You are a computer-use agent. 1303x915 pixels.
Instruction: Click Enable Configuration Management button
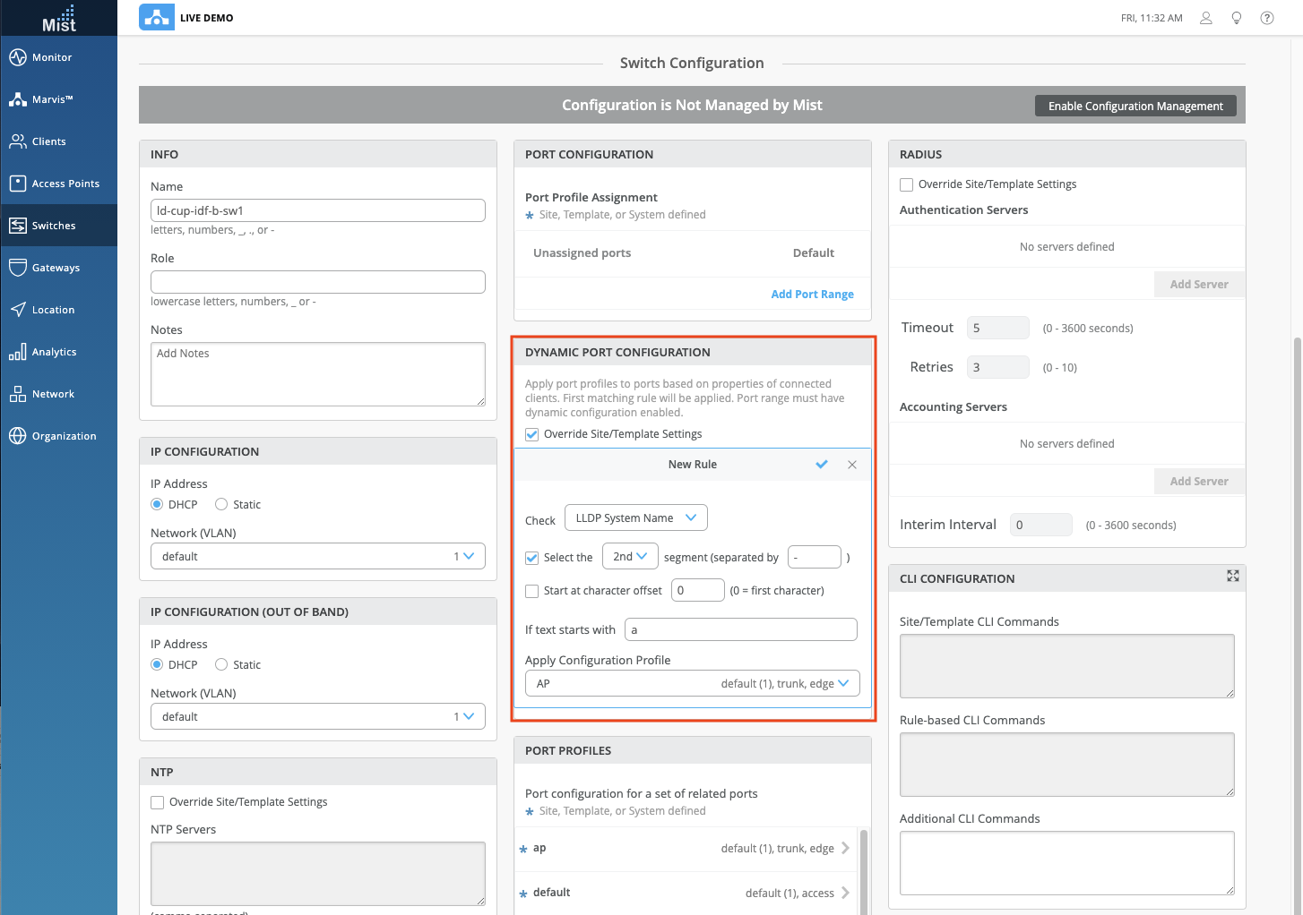point(1135,106)
